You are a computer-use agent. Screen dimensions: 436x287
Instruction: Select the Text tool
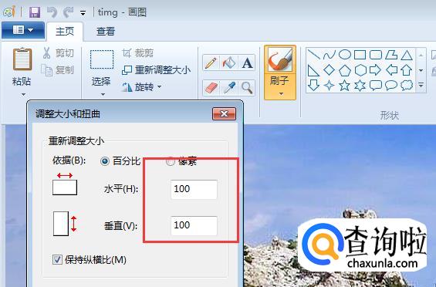[x=247, y=62]
